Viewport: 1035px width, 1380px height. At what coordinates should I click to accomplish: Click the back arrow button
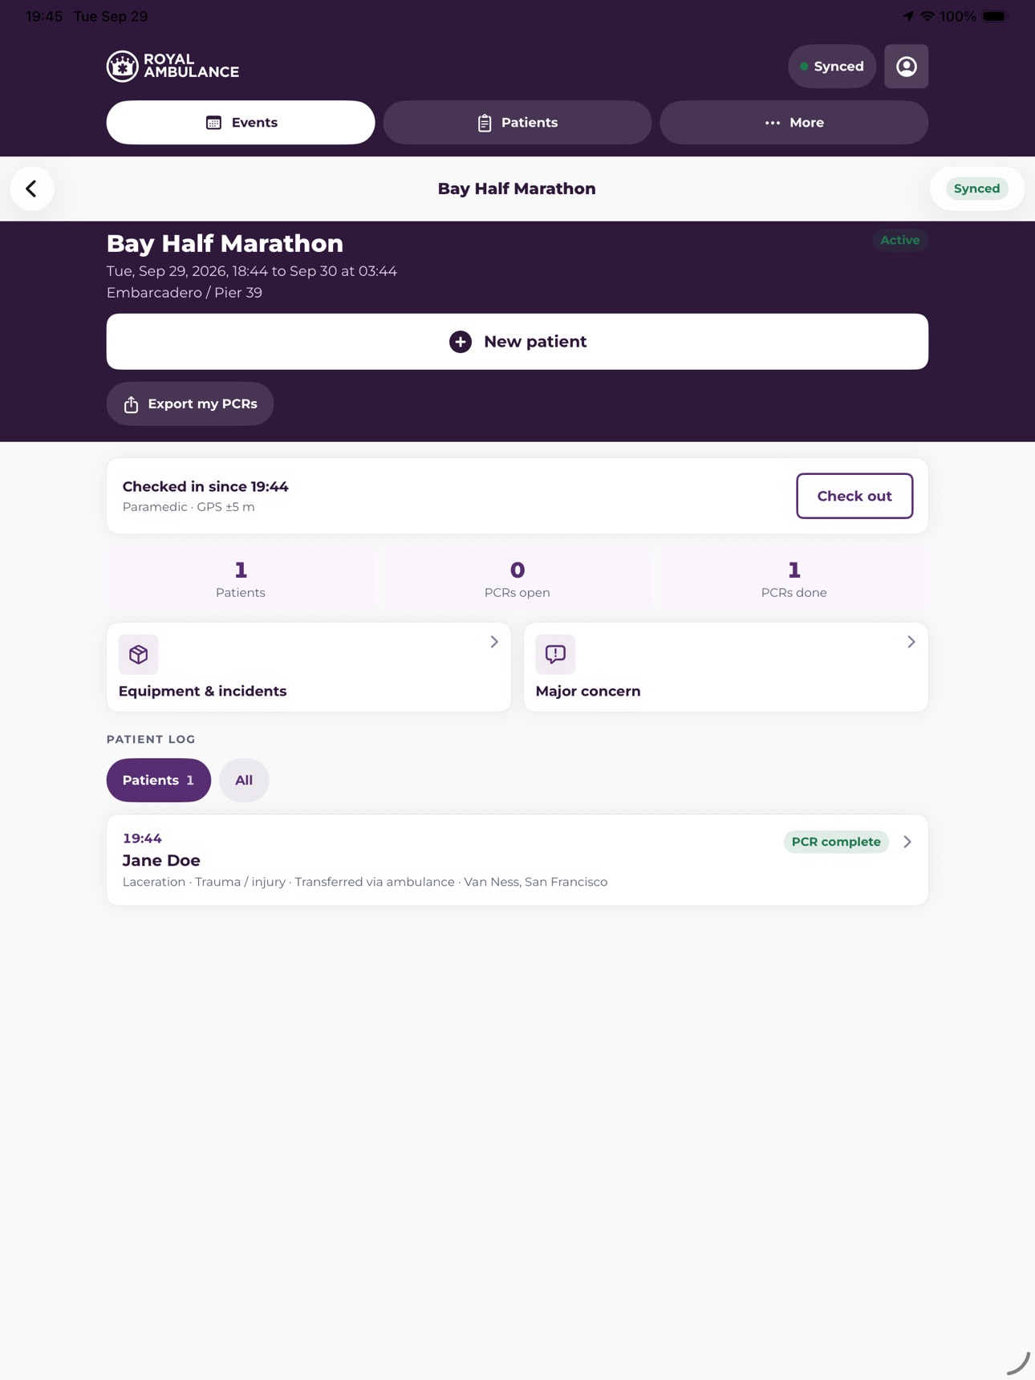point(32,189)
